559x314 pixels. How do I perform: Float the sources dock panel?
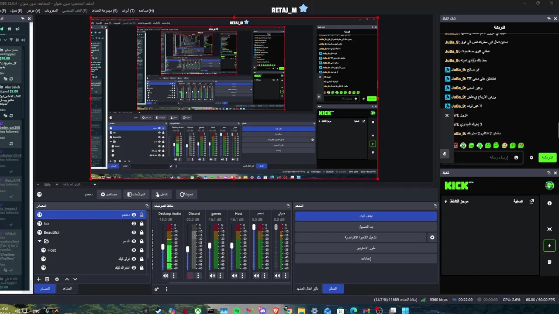click(x=147, y=205)
